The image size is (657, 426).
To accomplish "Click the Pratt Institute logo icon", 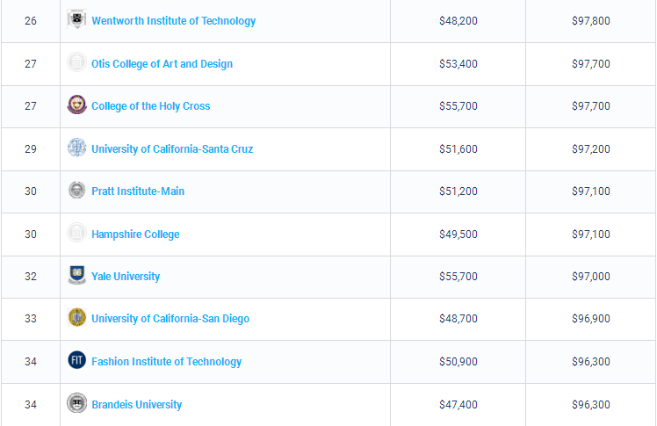I will (x=77, y=191).
